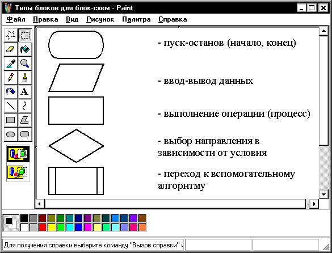The height and width of the screenshot is (253, 332).
Task: Open the Палитра menu
Action: coord(136,19)
